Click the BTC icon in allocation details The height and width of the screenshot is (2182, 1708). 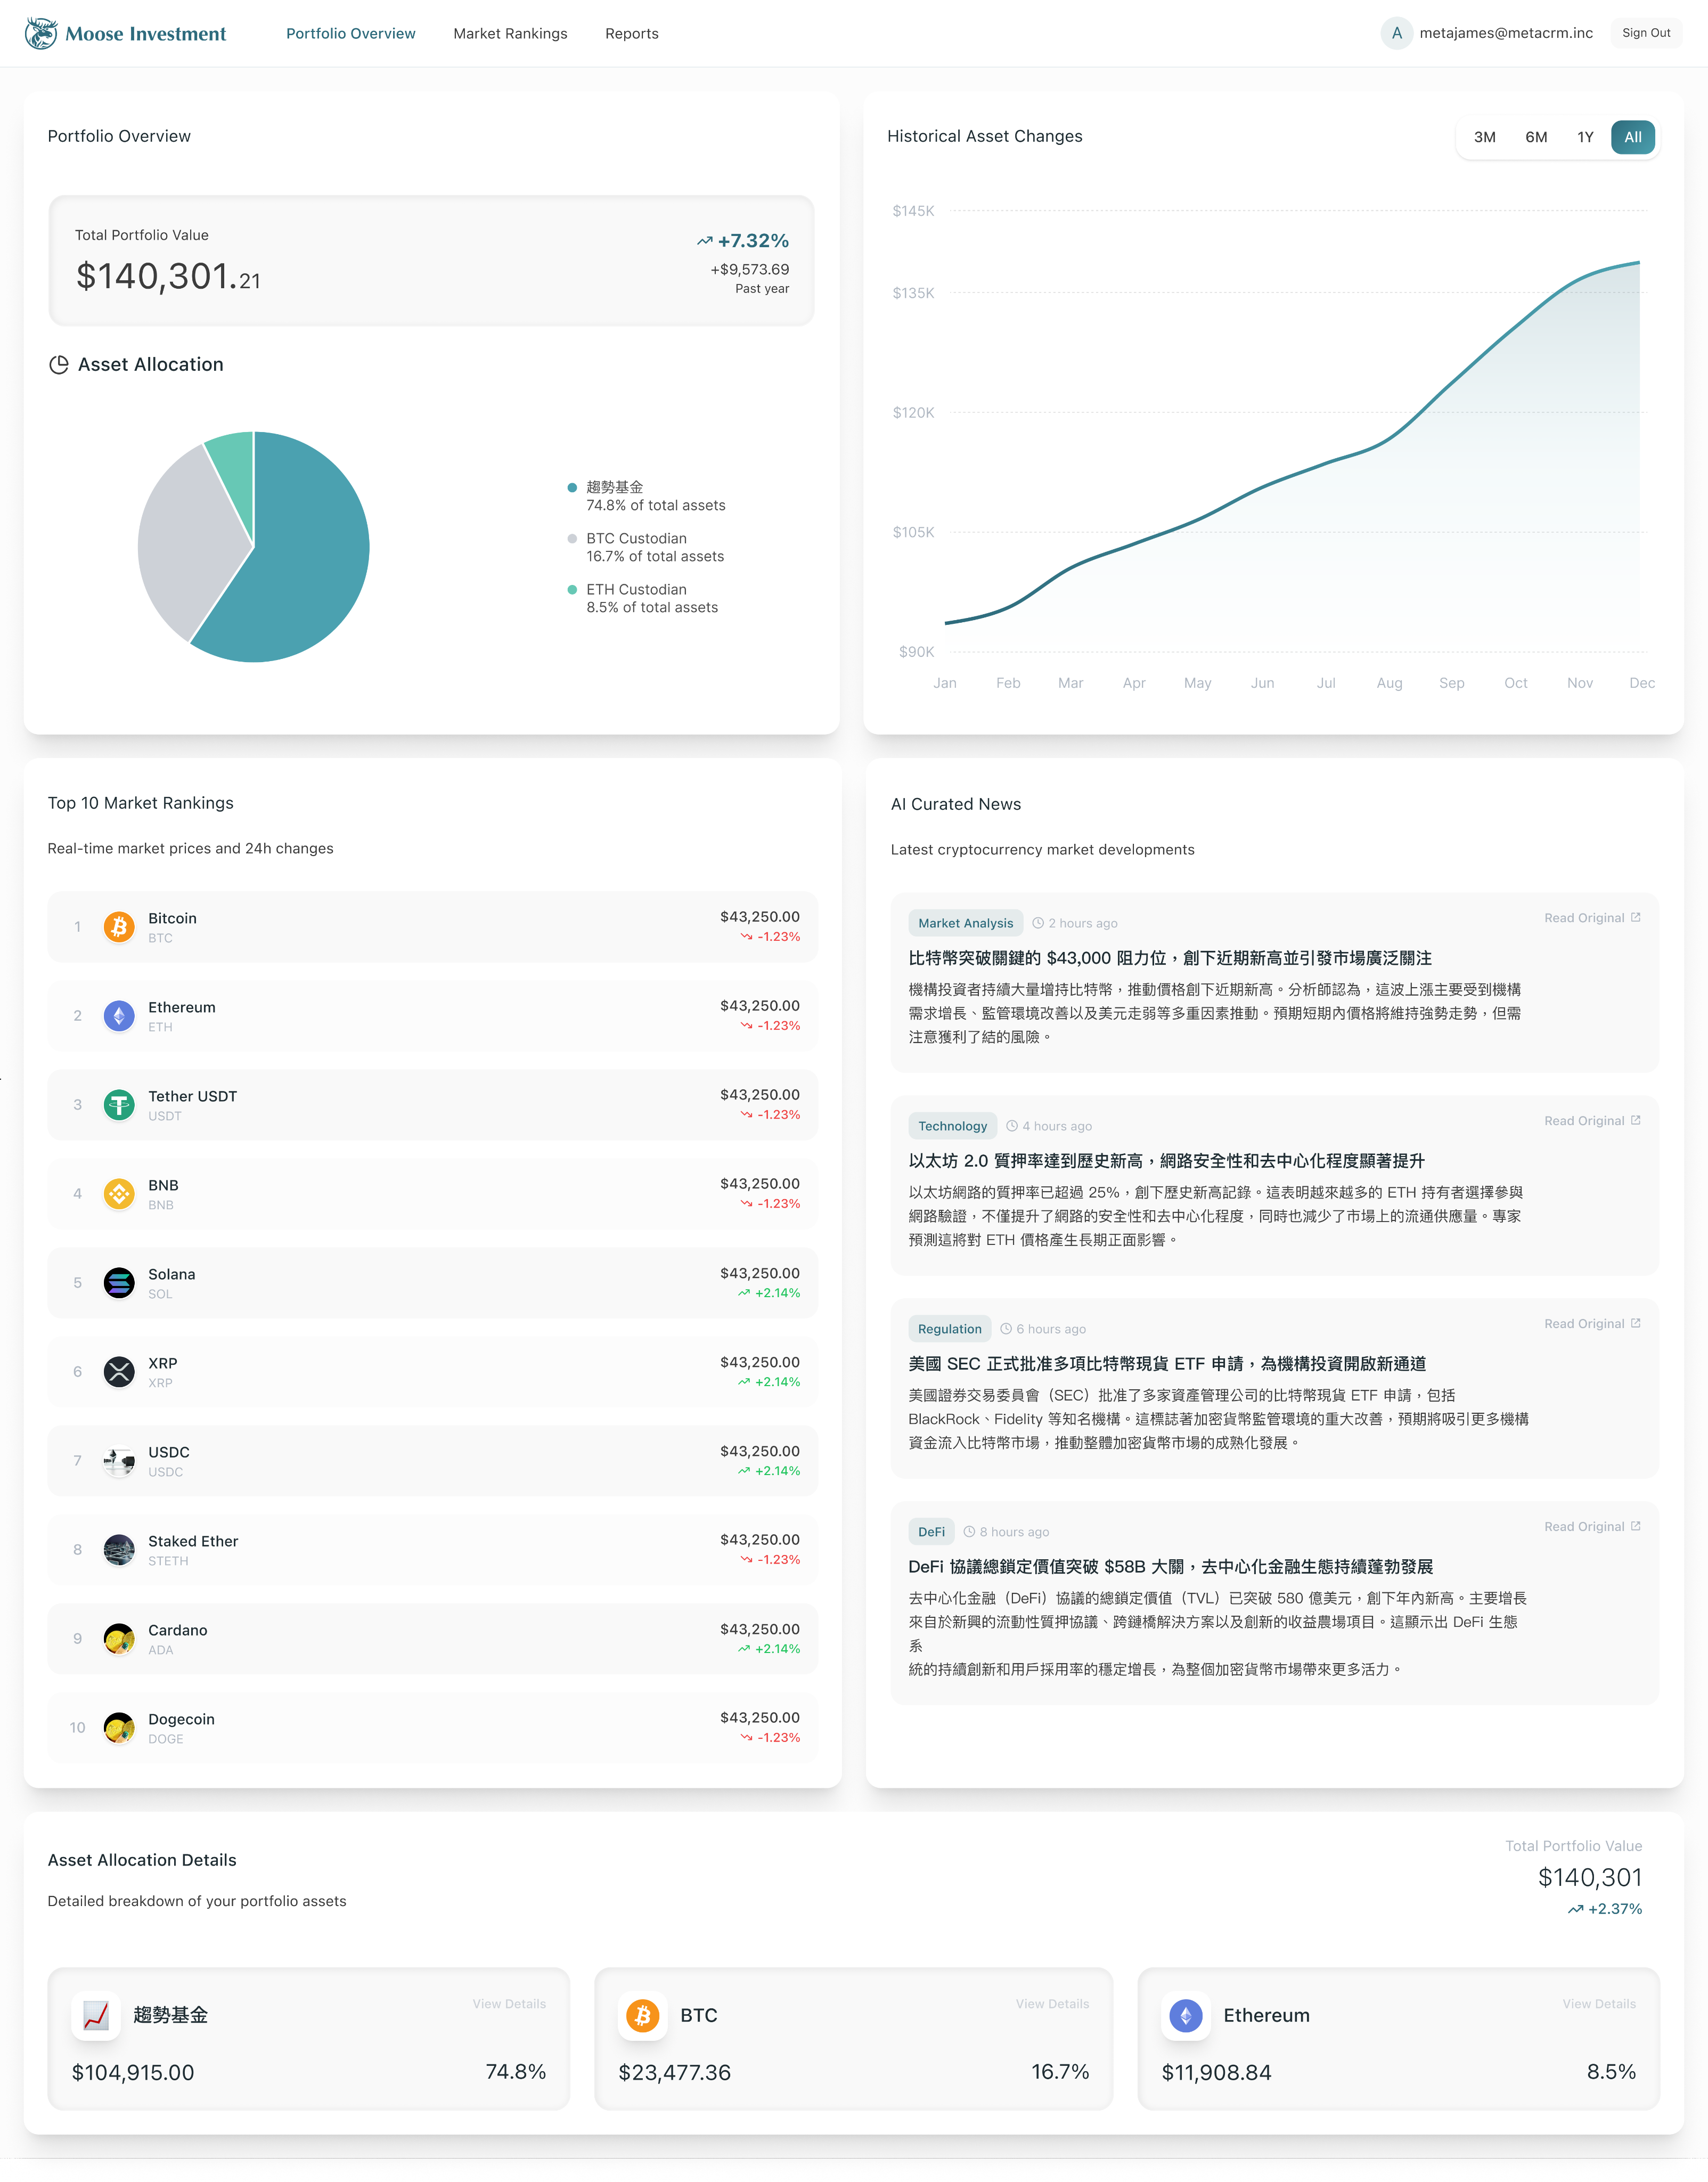coord(643,2015)
